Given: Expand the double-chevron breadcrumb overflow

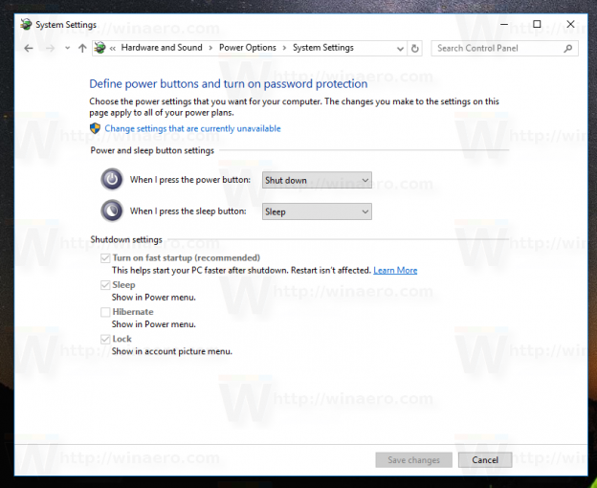Looking at the screenshot, I should pyautogui.click(x=113, y=49).
